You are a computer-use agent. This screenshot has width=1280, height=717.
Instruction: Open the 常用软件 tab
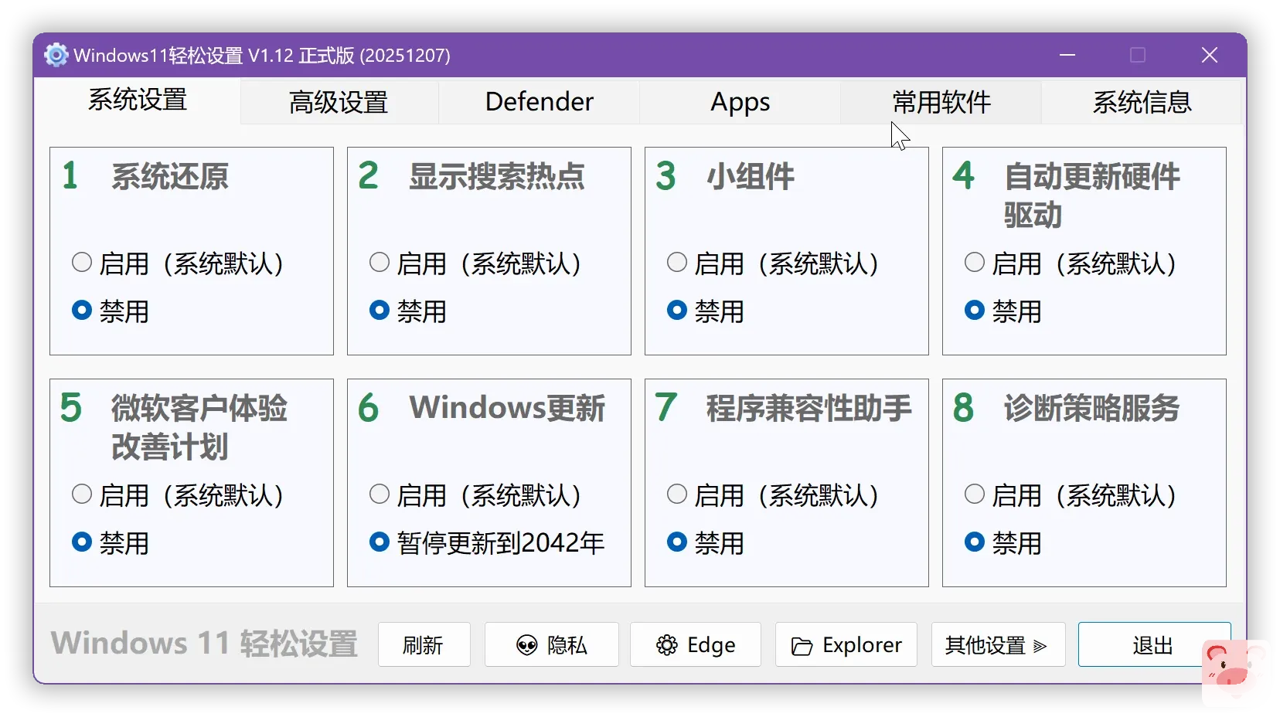coord(941,102)
